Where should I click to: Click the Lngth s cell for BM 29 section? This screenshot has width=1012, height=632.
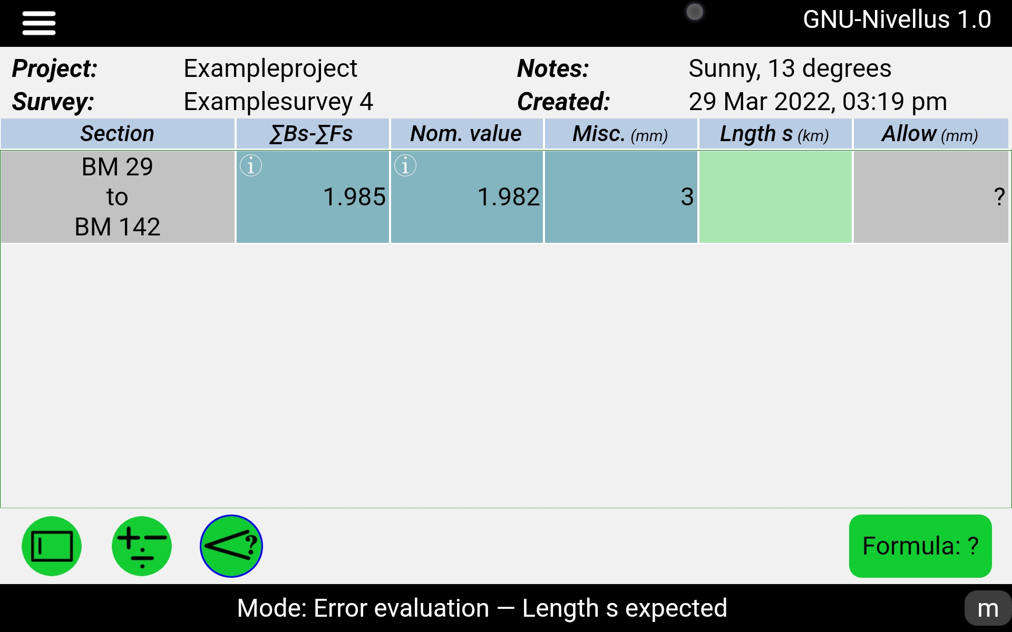click(x=776, y=196)
